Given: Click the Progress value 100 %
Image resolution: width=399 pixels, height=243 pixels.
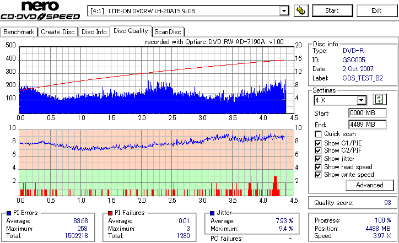Looking at the screenshot, I should tap(382, 220).
